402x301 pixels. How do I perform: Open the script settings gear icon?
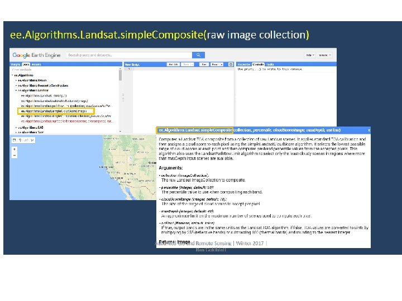point(231,65)
